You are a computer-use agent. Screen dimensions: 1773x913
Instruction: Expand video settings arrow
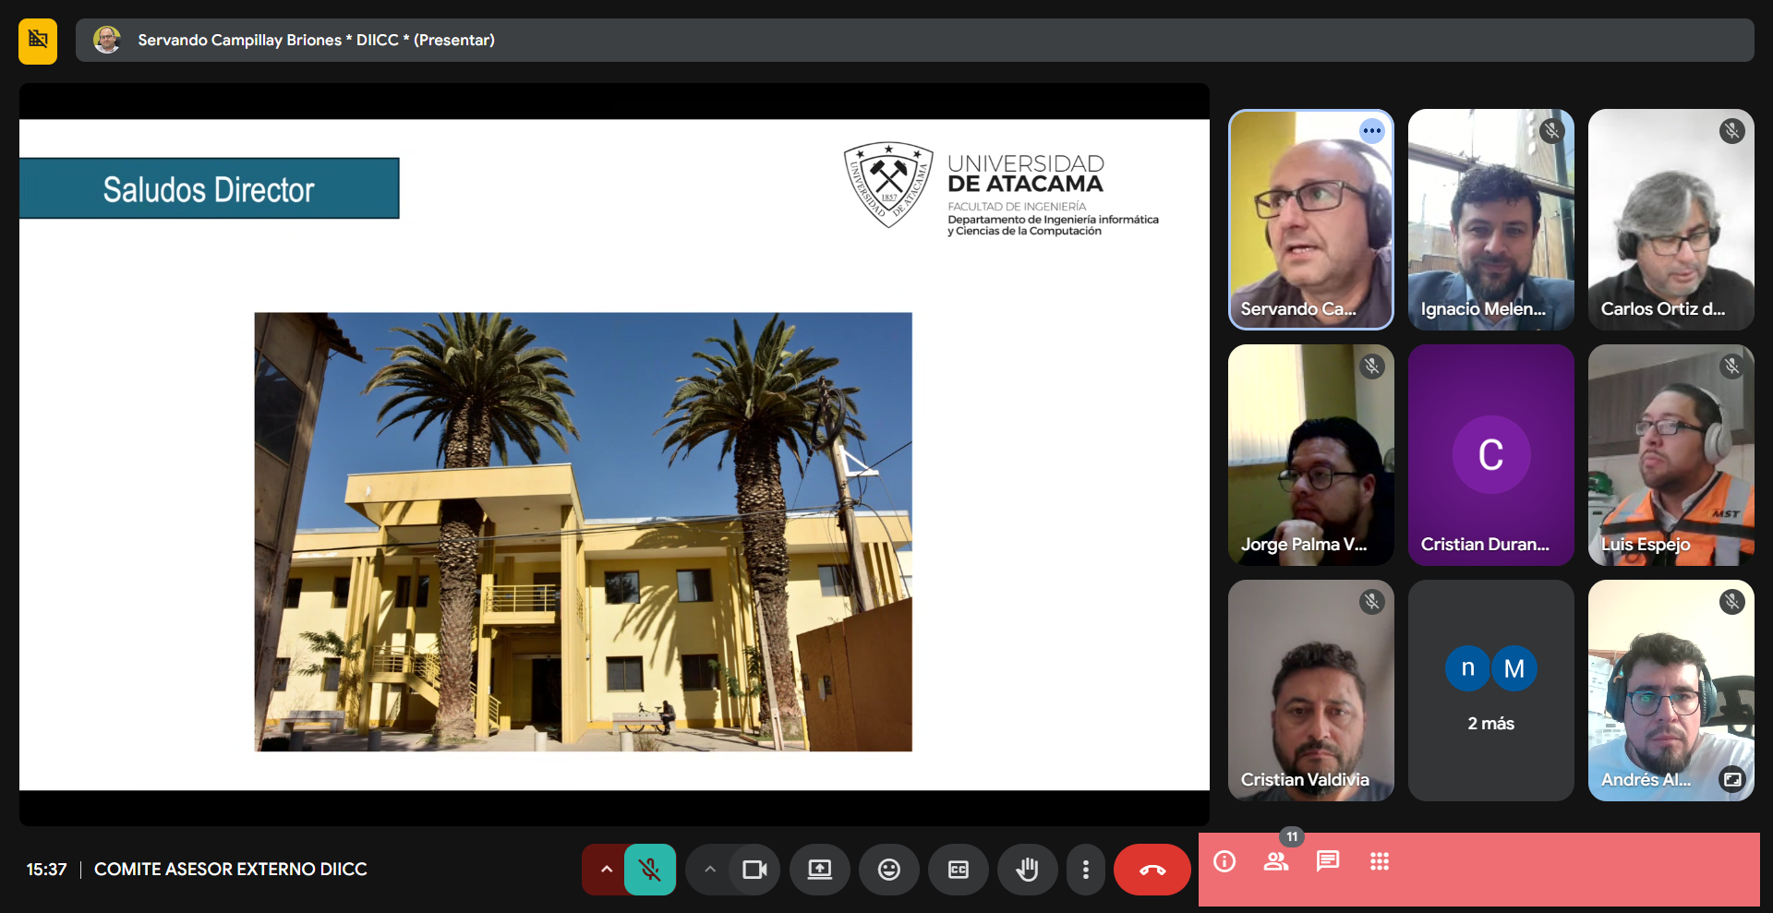pos(709,870)
